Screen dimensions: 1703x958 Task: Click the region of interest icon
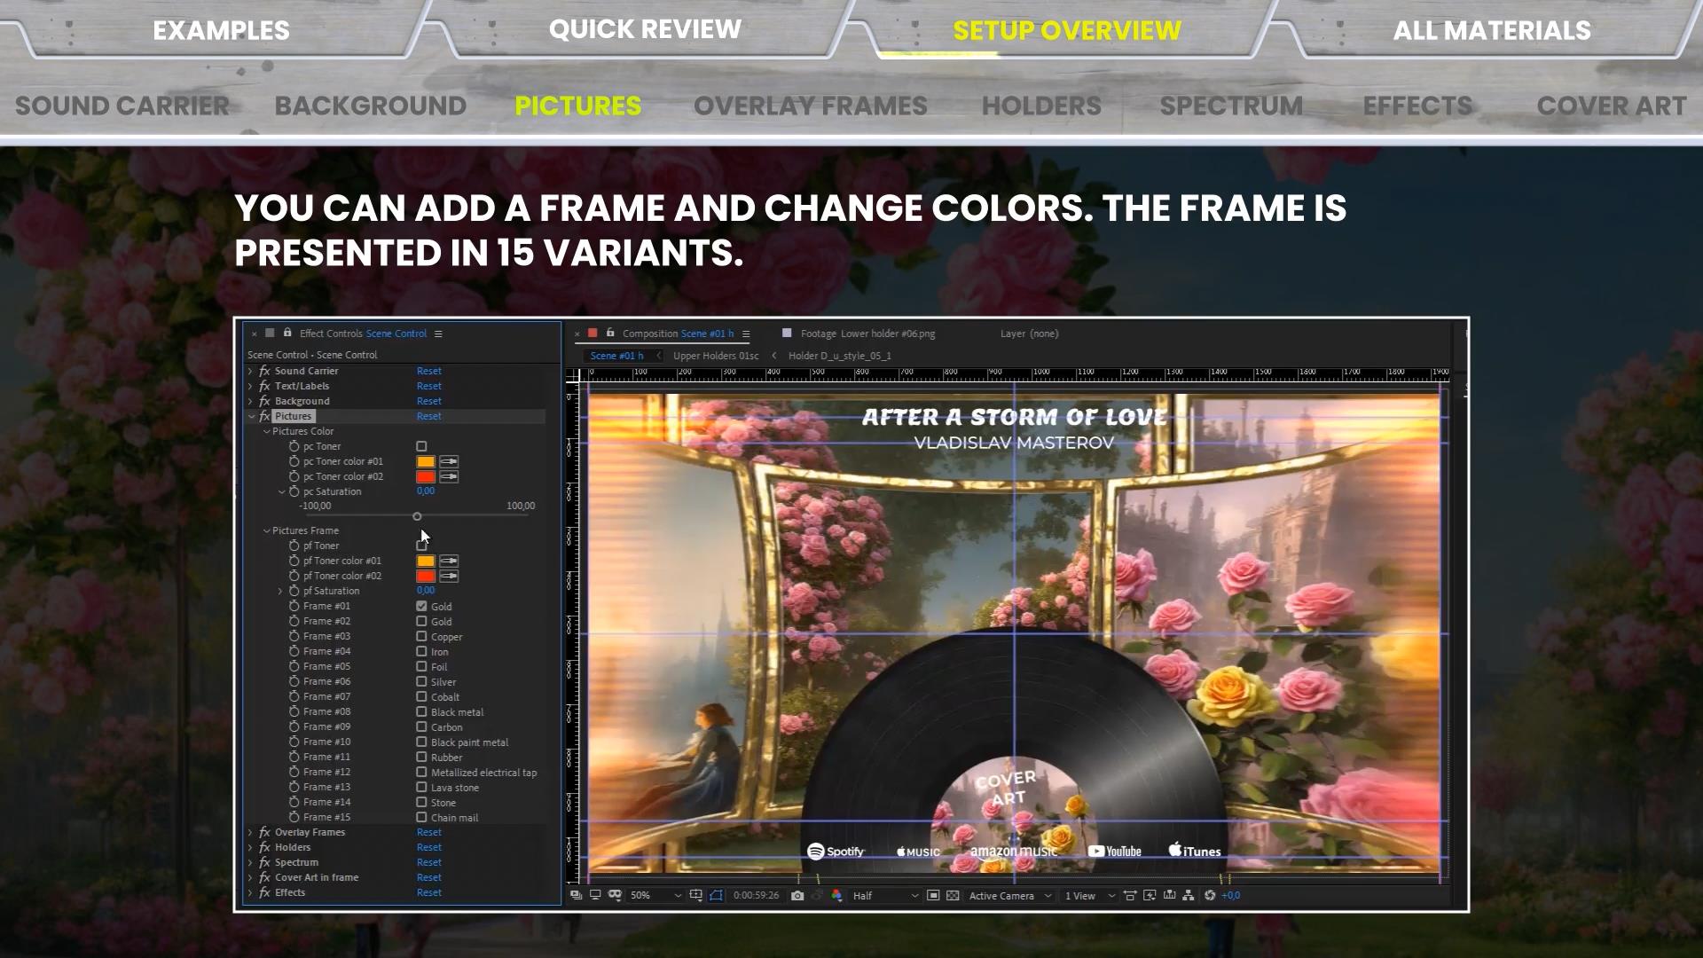[x=933, y=896]
